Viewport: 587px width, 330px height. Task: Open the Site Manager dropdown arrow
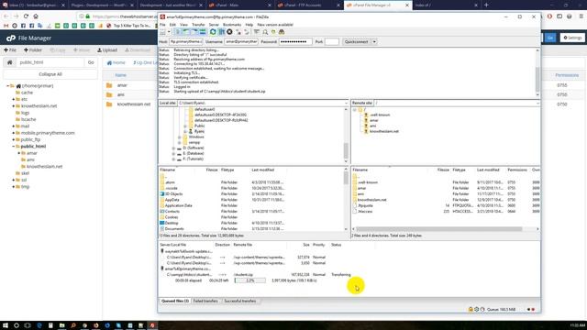click(x=169, y=32)
